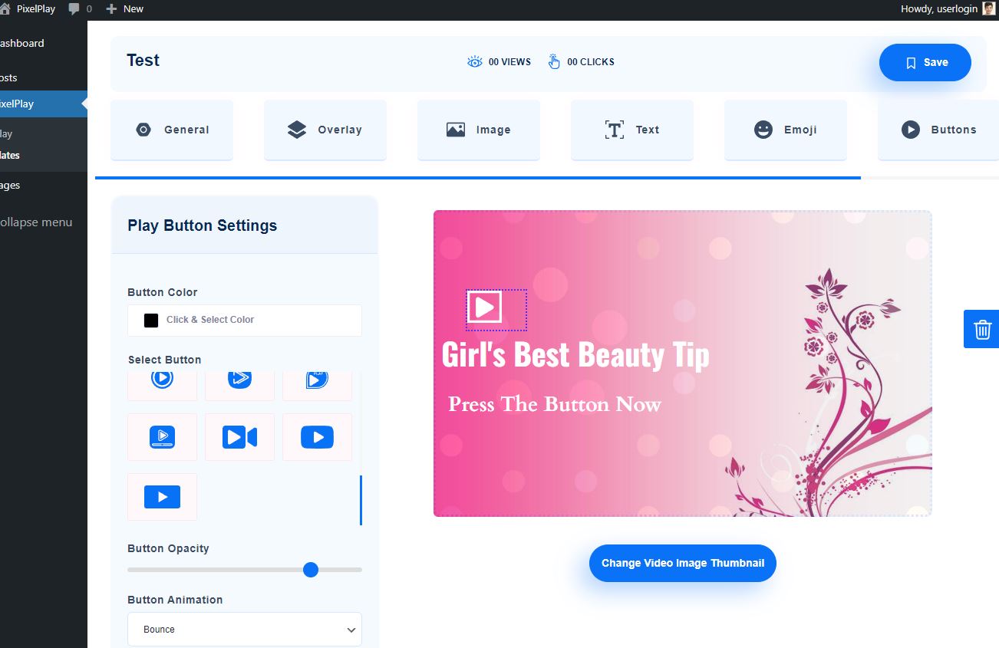This screenshot has width=999, height=648.
Task: Open the bold Templates submenu entry
Action: pyautogui.click(x=10, y=155)
